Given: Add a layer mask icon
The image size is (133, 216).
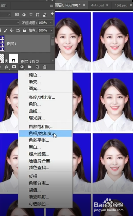Looking at the screenshot, I should (x=14, y=67).
